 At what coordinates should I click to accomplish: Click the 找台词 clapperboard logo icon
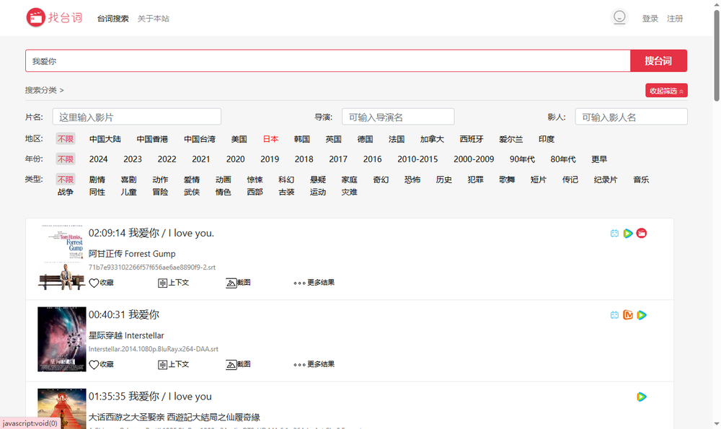tap(35, 17)
